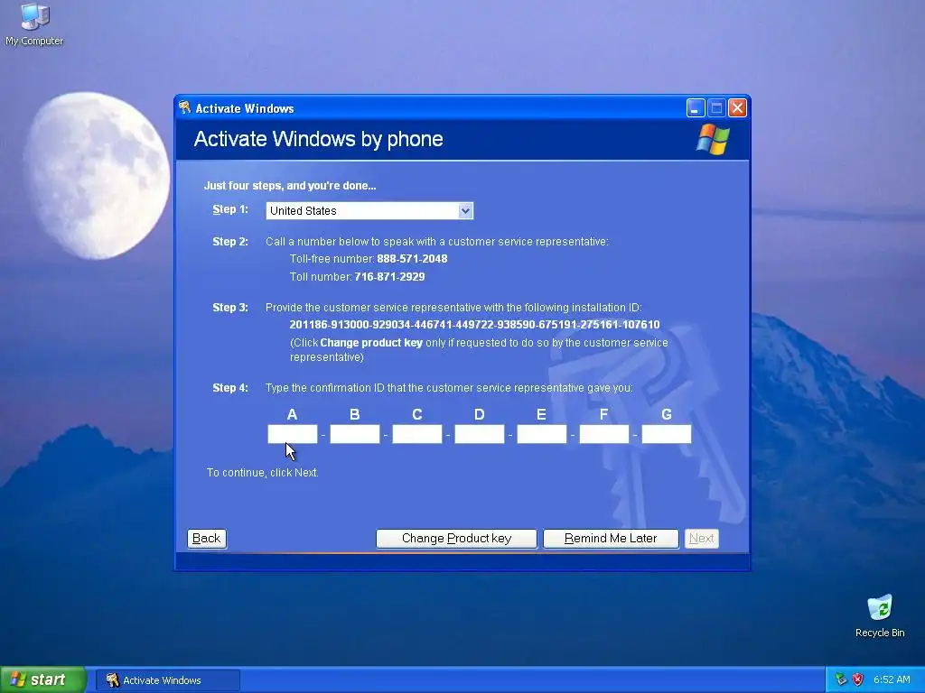Focus confirmation ID field D
Viewport: 925px width, 693px height.
tap(479, 434)
